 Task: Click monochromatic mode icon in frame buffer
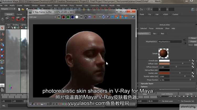tap(81, 17)
